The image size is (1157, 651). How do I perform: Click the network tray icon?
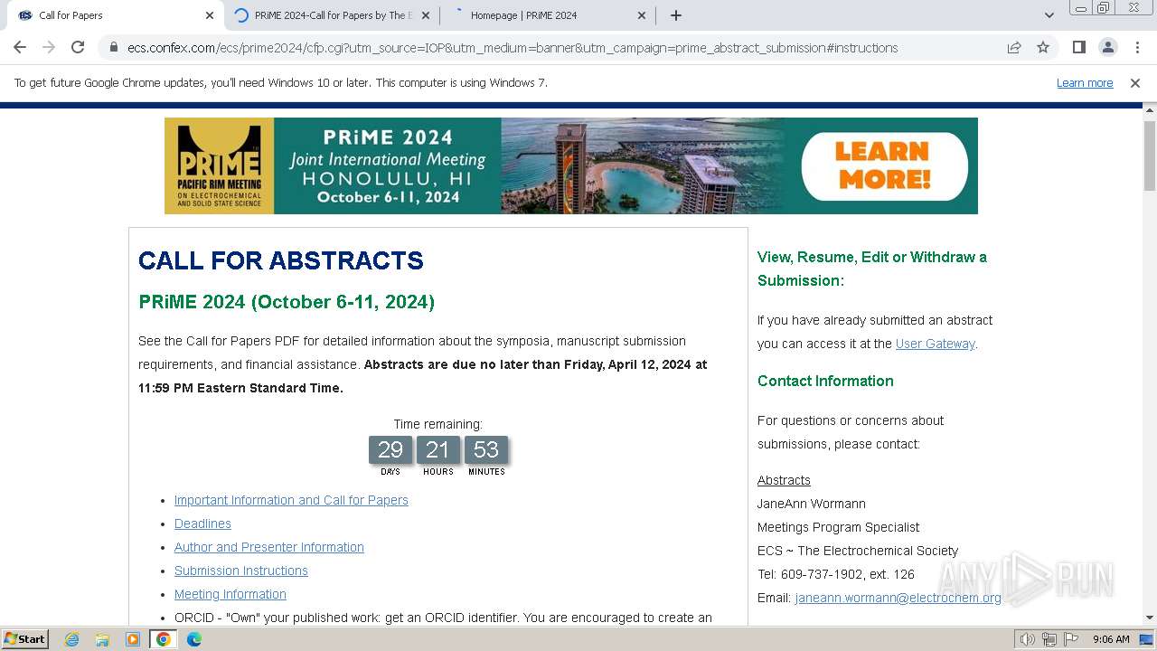pyautogui.click(x=1049, y=639)
